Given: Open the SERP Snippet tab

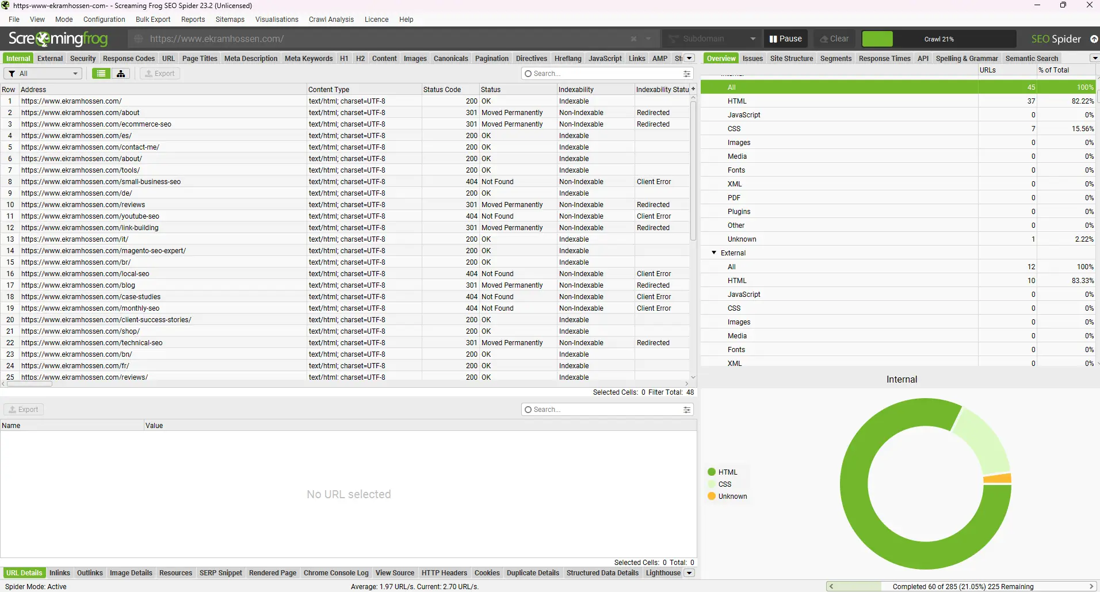Looking at the screenshot, I should click(221, 573).
